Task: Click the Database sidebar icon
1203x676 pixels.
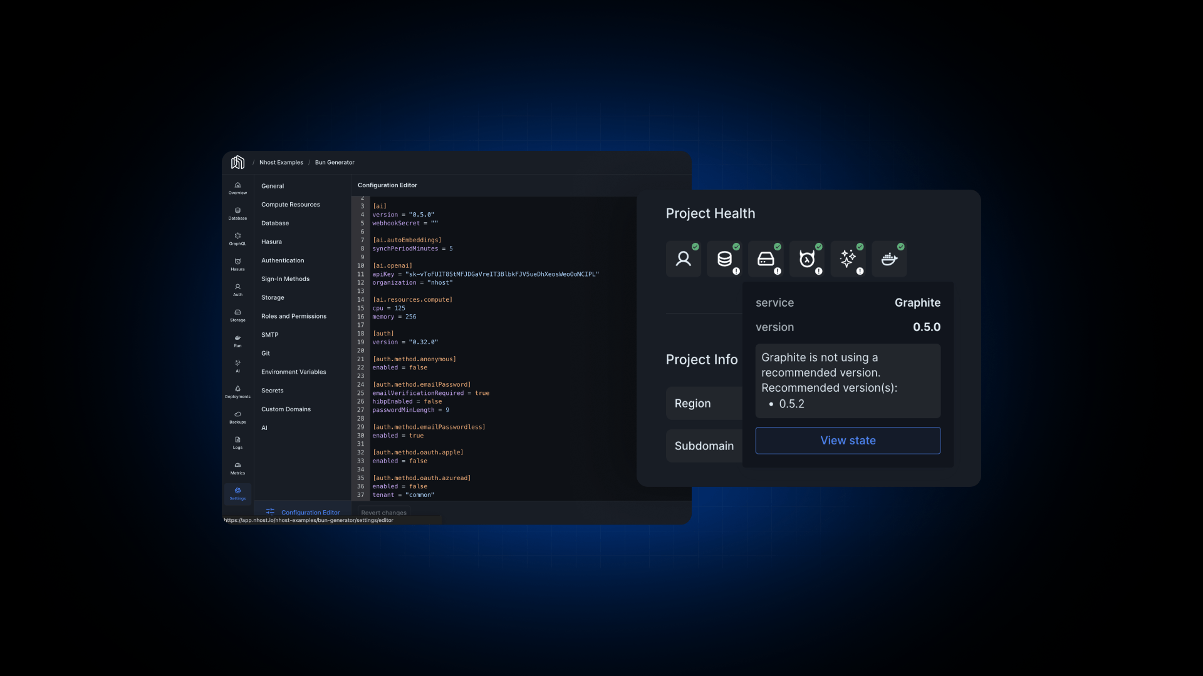Action: point(237,214)
